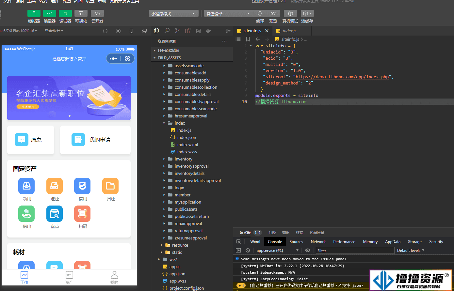
Task: Open the 资源管理器 more actions ellipsis
Action: pyautogui.click(x=224, y=41)
